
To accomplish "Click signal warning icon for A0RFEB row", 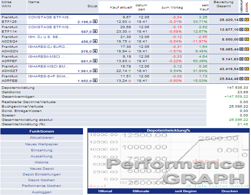I will 247,79.
